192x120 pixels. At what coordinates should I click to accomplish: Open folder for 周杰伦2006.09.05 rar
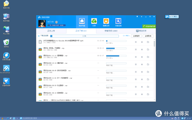pos(148,72)
